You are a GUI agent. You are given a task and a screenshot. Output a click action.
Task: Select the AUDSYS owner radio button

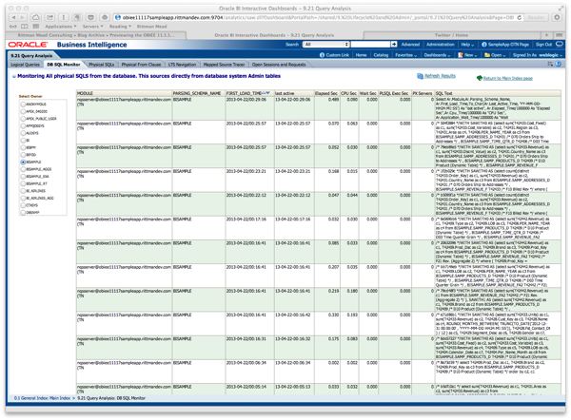(23, 133)
